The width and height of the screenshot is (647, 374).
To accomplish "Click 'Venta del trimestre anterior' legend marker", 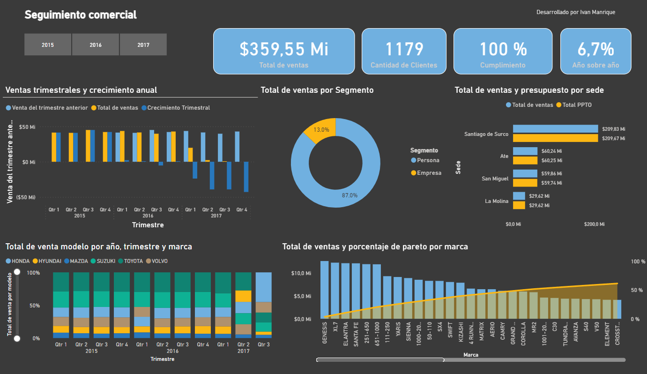I will [8, 108].
